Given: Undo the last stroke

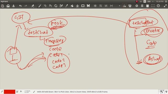Looking at the screenshot, I should (20, 6).
